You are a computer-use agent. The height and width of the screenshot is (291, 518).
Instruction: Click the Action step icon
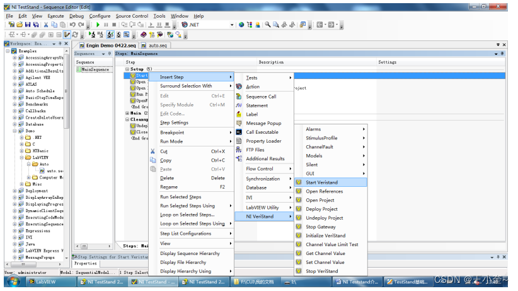point(239,86)
